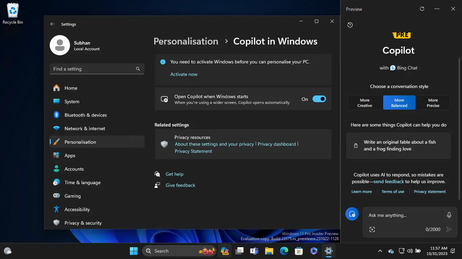The width and height of the screenshot is (462, 259).
Task: Click the Open Copilot startup setting icon
Action: (164, 99)
